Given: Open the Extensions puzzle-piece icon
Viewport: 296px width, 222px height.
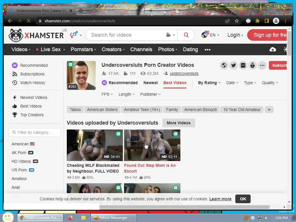Looking at the screenshot, I should click(x=258, y=21).
